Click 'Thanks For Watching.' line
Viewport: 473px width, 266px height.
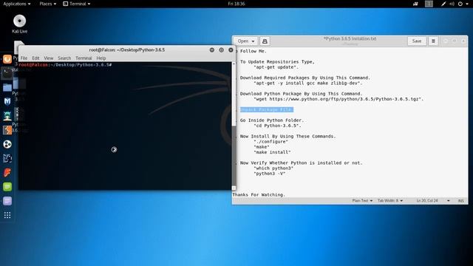(259, 194)
